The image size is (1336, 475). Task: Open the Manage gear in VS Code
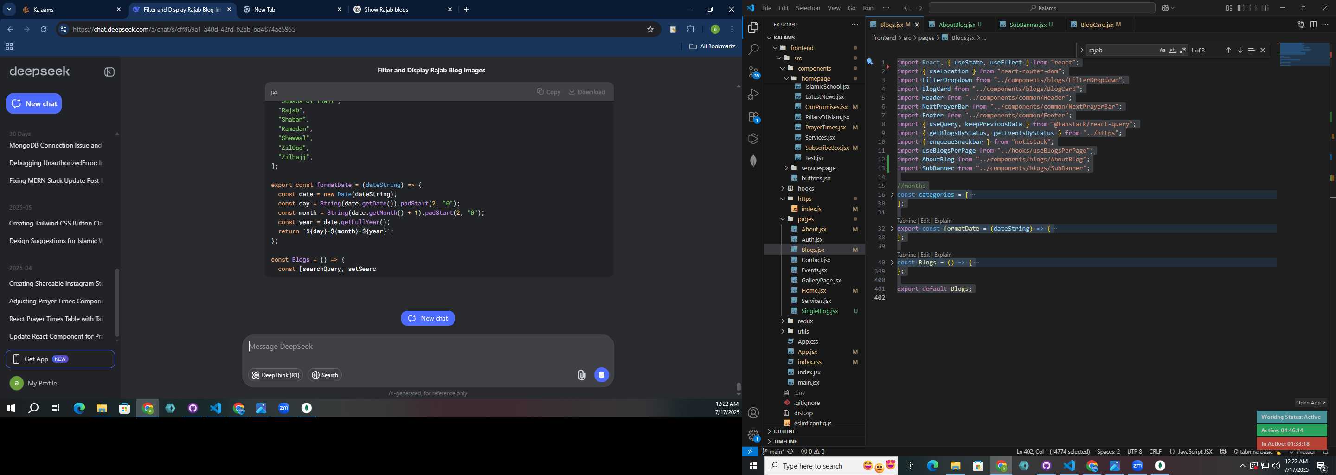point(753,435)
